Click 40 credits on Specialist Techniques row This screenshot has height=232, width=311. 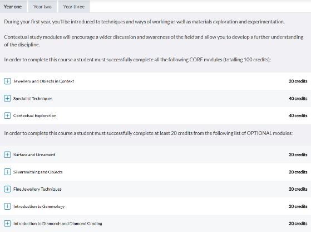click(x=298, y=98)
